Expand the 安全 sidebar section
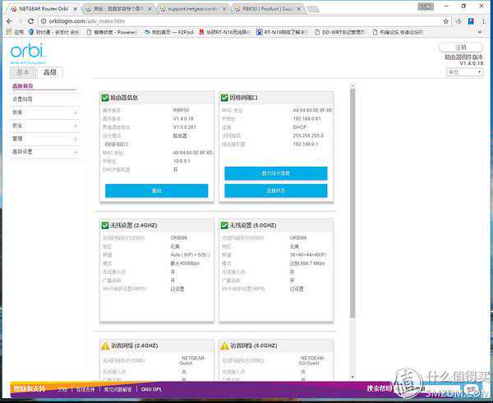 click(76, 126)
